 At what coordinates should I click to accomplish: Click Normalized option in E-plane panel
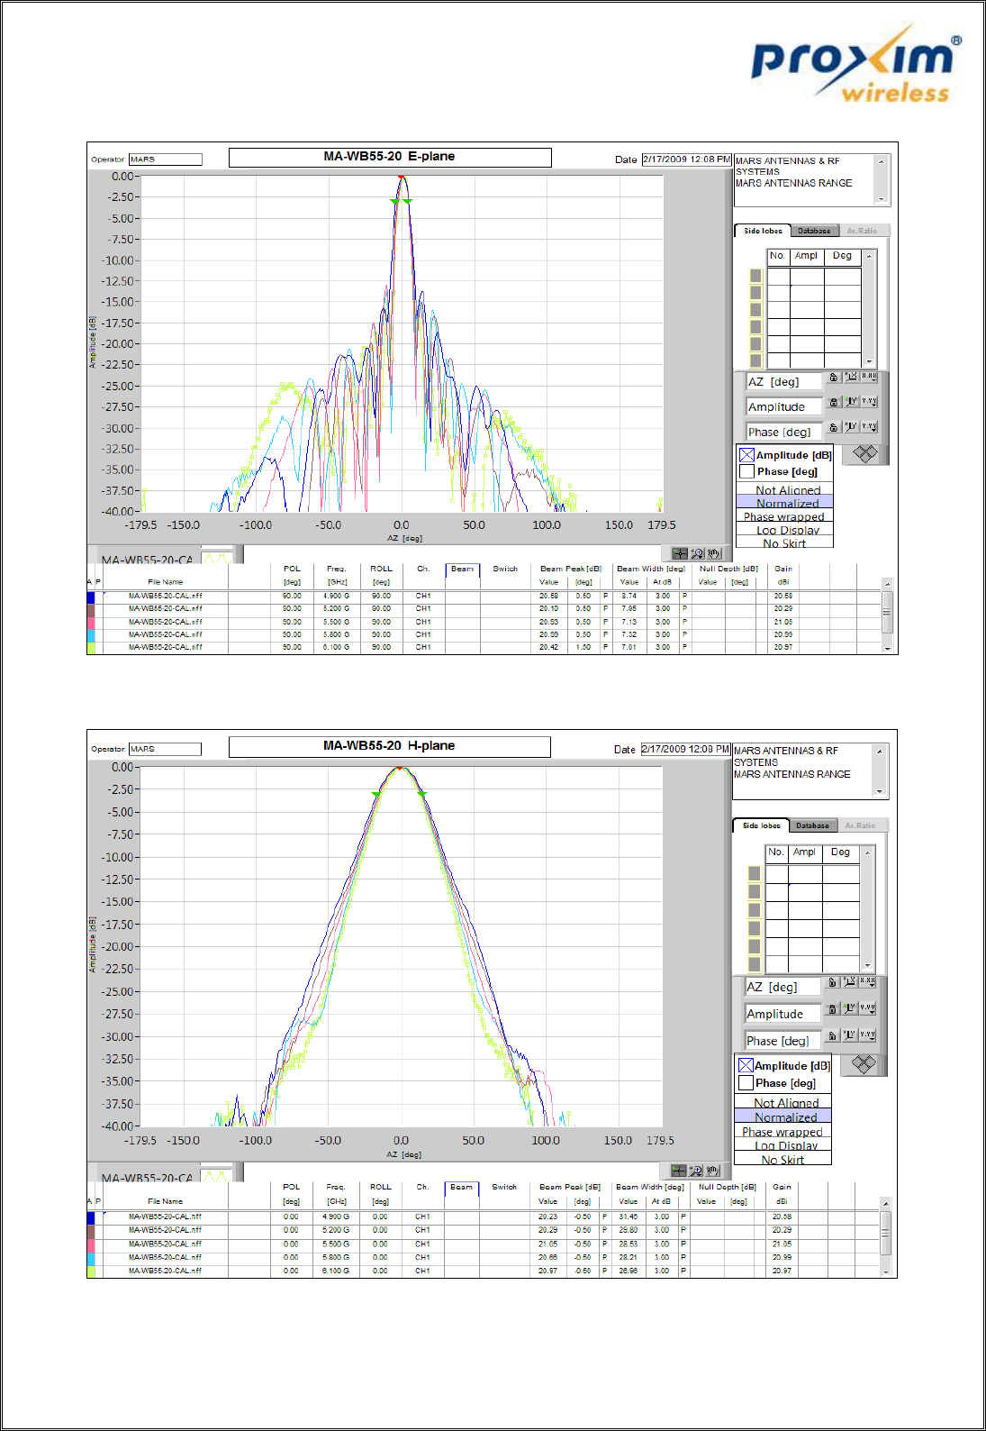coord(785,503)
